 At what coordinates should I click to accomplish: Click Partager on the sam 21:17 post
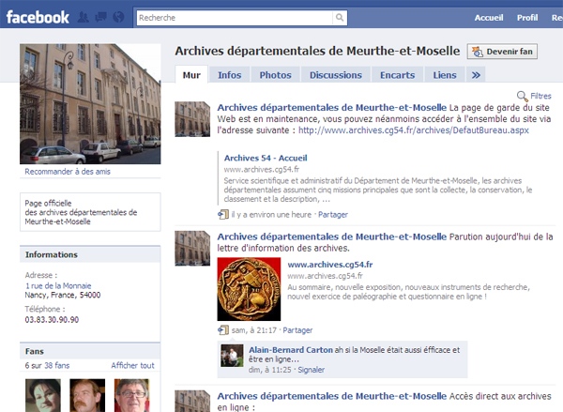(297, 330)
